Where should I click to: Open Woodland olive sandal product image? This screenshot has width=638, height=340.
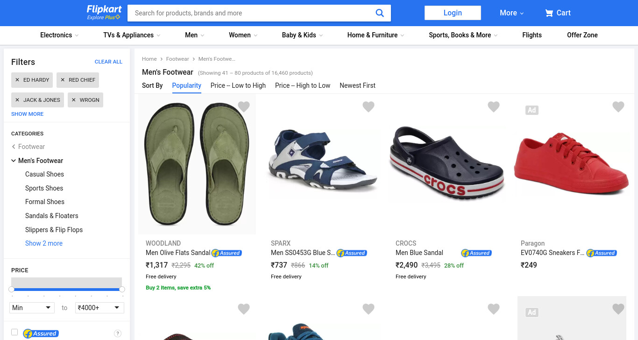click(197, 164)
